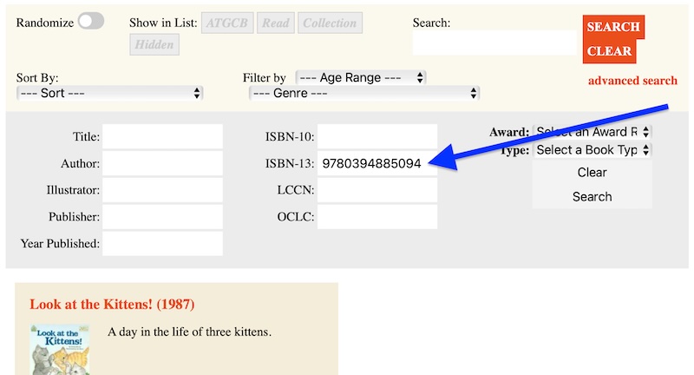The height and width of the screenshot is (375, 694).
Task: Open the Sort By dropdown
Action: click(x=110, y=93)
